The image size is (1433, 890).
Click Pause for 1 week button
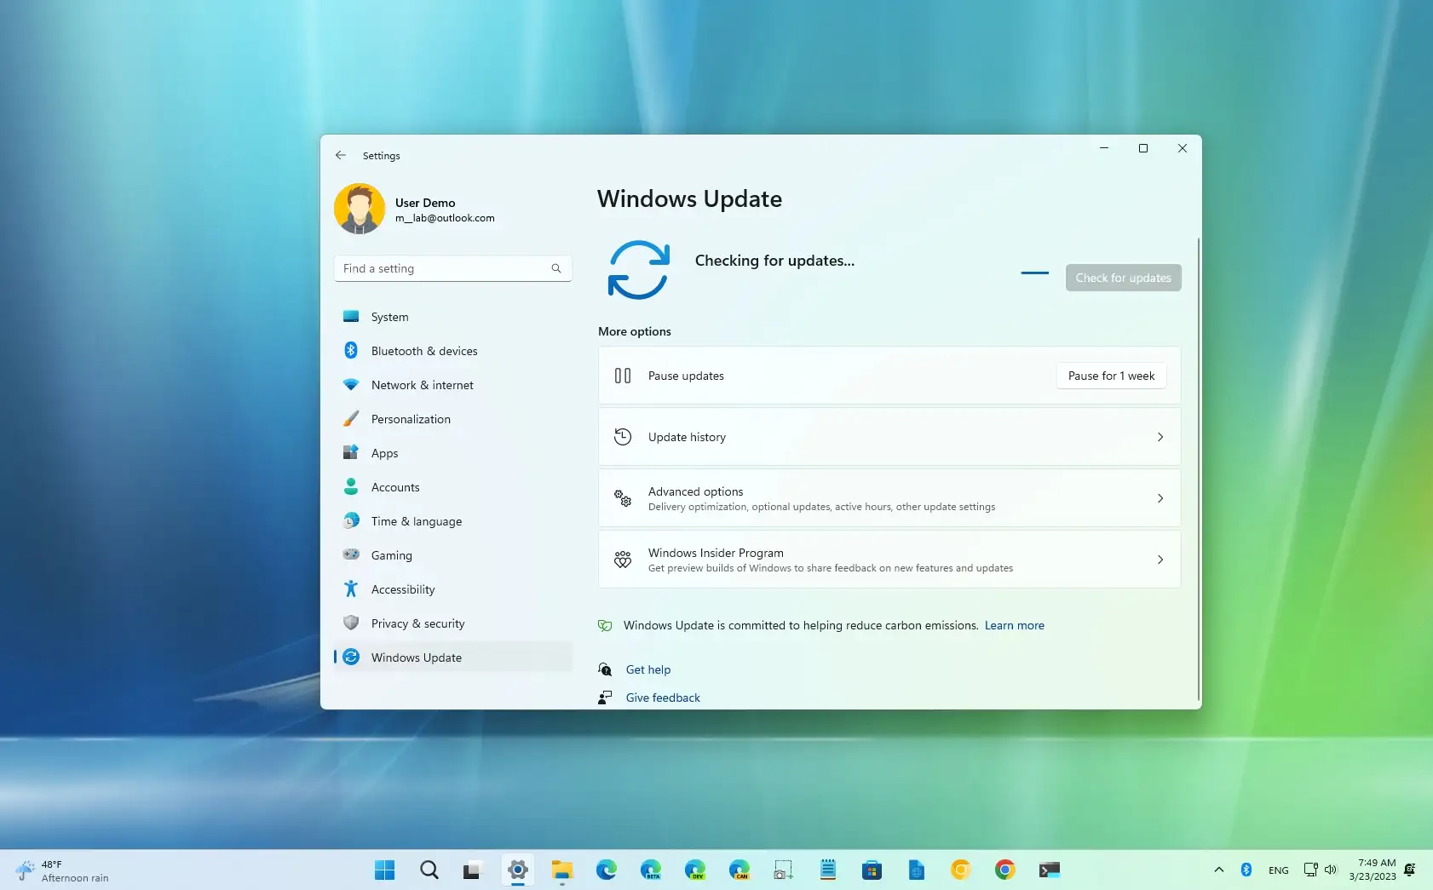tap(1112, 376)
